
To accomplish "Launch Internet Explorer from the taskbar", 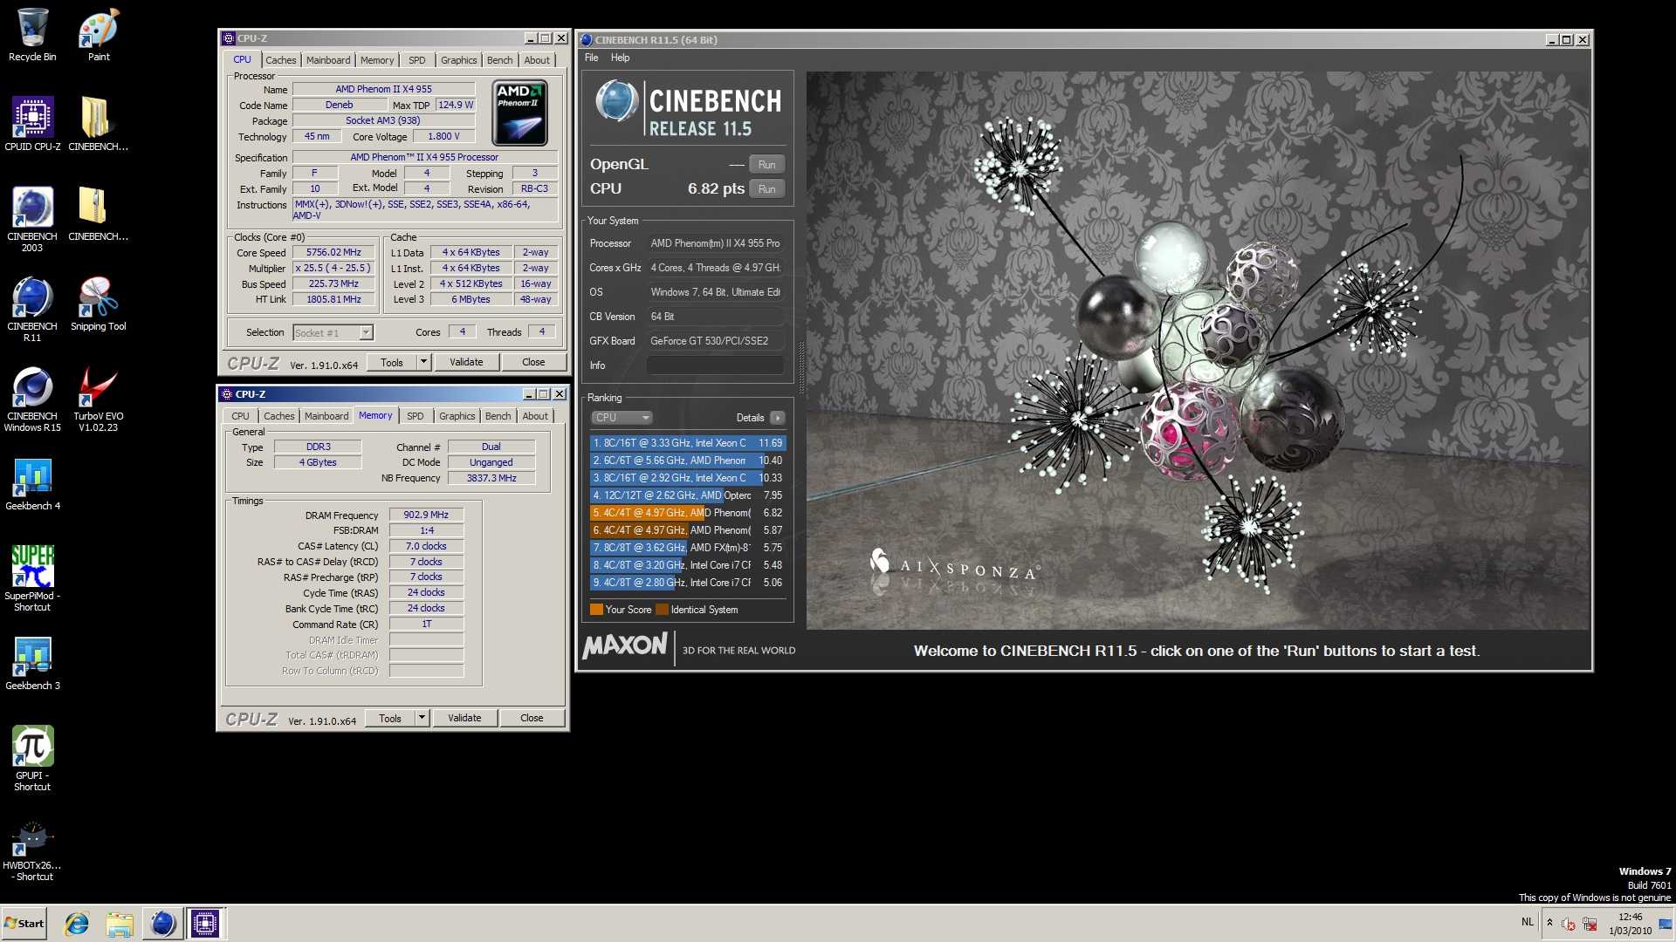I will pos(77,924).
